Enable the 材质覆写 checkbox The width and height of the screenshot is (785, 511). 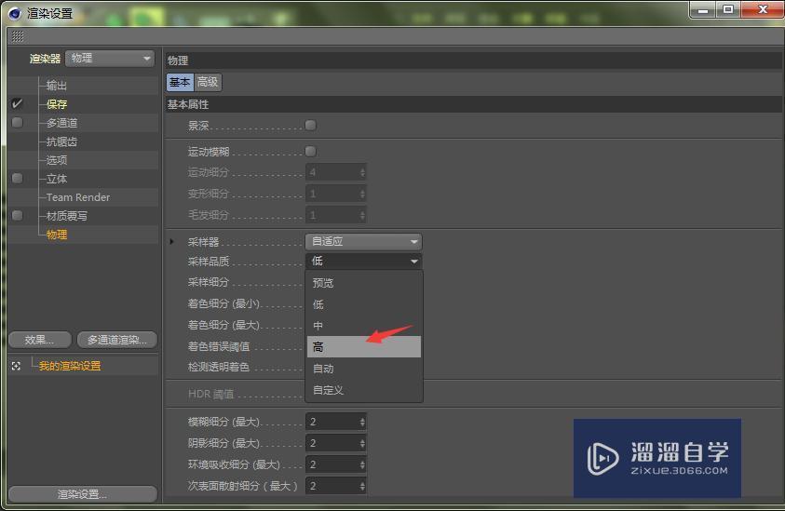(x=17, y=215)
